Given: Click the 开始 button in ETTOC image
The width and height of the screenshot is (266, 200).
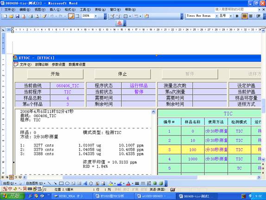Looking at the screenshot, I should 55,74.
